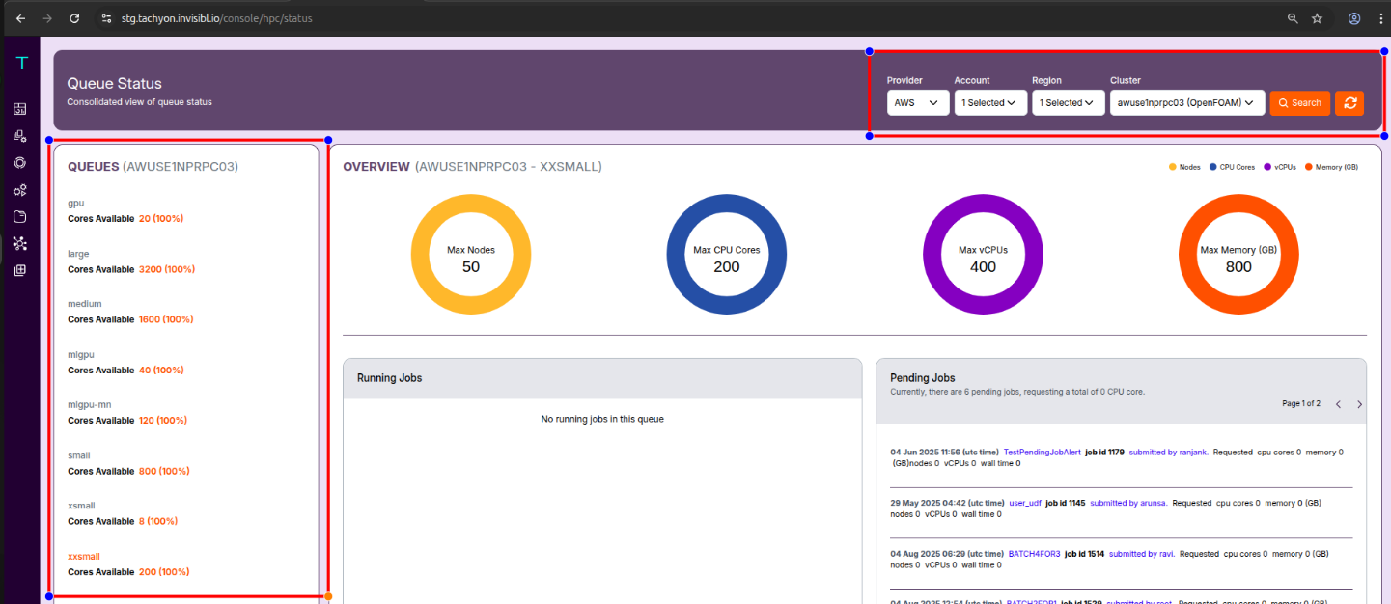Click the 'job id 1514' text
The height and width of the screenshot is (604, 1391).
point(1085,554)
